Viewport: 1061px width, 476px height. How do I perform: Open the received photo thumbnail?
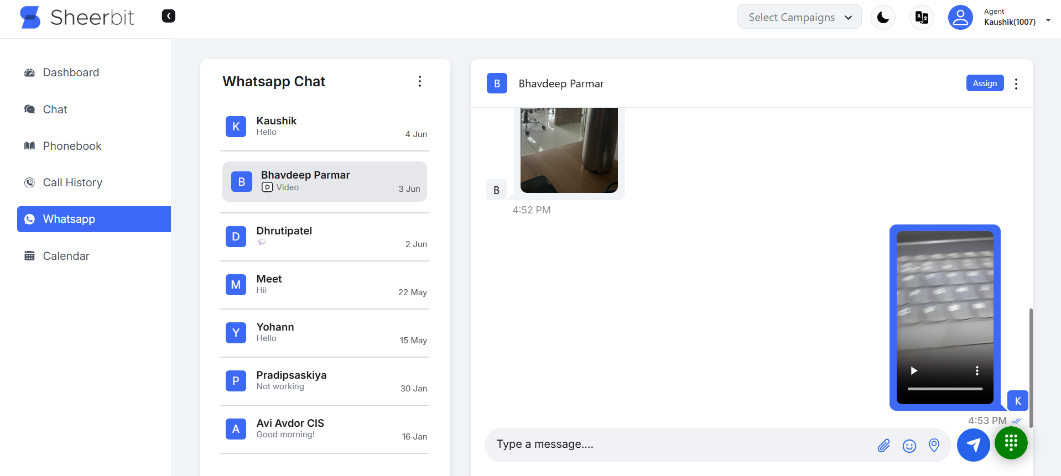(x=569, y=150)
